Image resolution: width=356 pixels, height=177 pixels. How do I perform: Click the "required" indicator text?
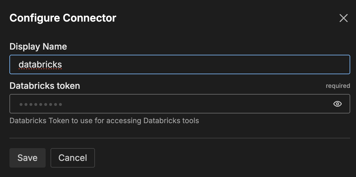coord(338,86)
